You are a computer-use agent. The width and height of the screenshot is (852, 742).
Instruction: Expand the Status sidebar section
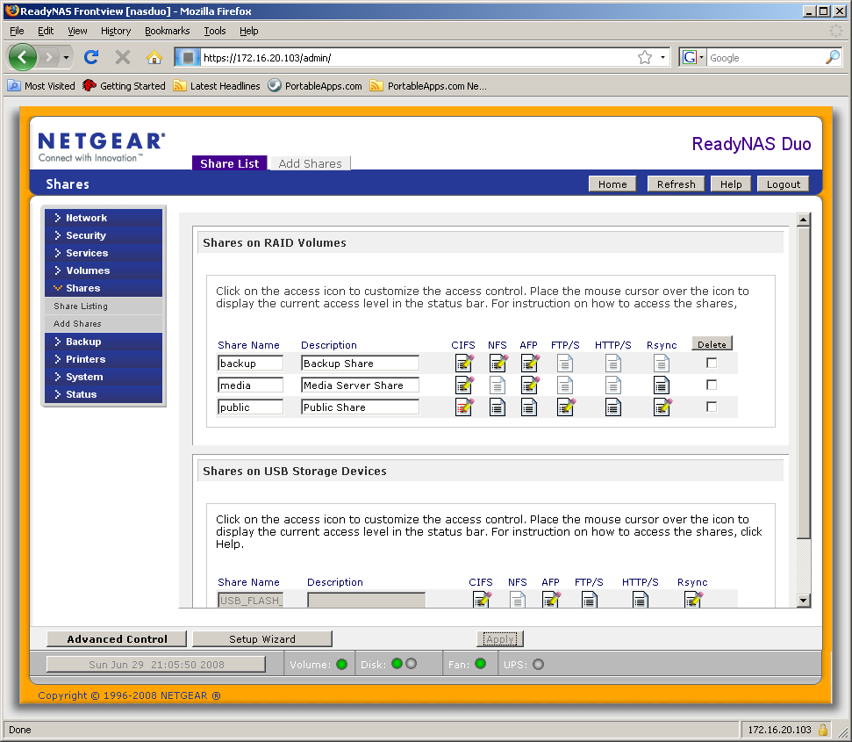104,394
